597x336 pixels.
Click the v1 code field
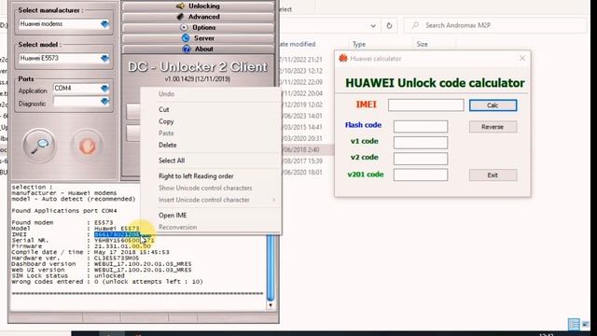[x=421, y=143]
